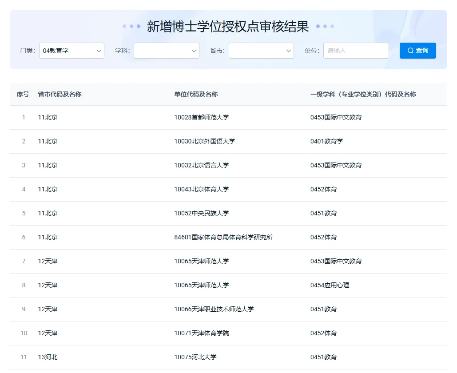Focus the 单位 text input field
The image size is (457, 373).
356,51
